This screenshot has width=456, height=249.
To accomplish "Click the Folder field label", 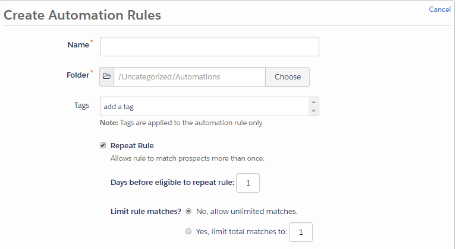I will (x=78, y=75).
